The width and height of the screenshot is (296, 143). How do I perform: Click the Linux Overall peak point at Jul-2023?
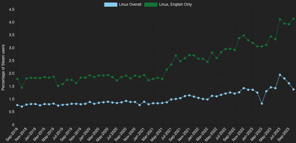(x=280, y=75)
